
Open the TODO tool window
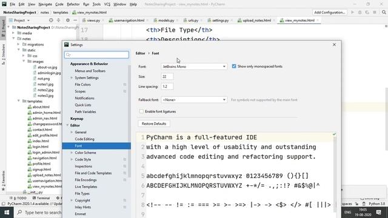(18, 198)
